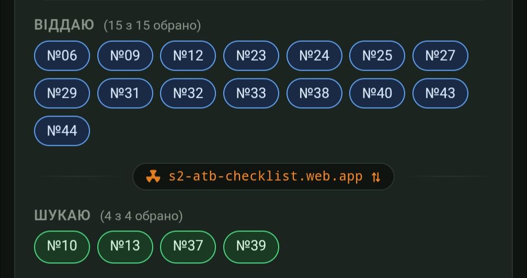Tap the green wanted chip №37
Viewport: 527px width, 278px height.
[x=188, y=246]
